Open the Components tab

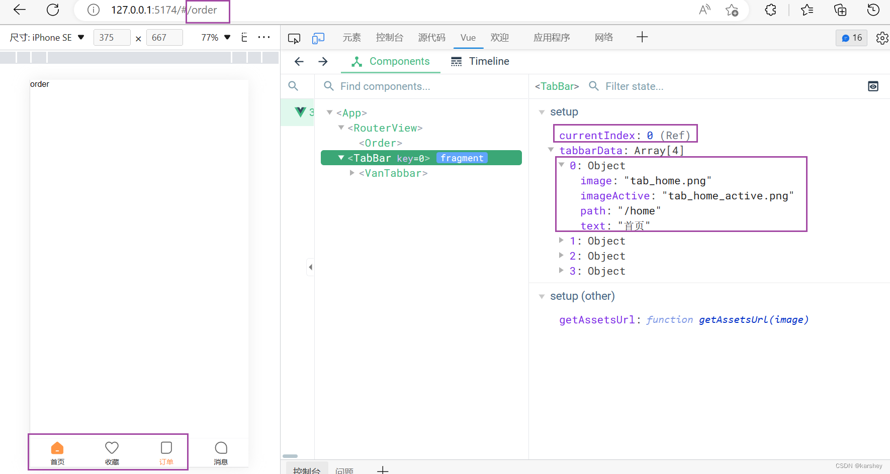(x=391, y=61)
